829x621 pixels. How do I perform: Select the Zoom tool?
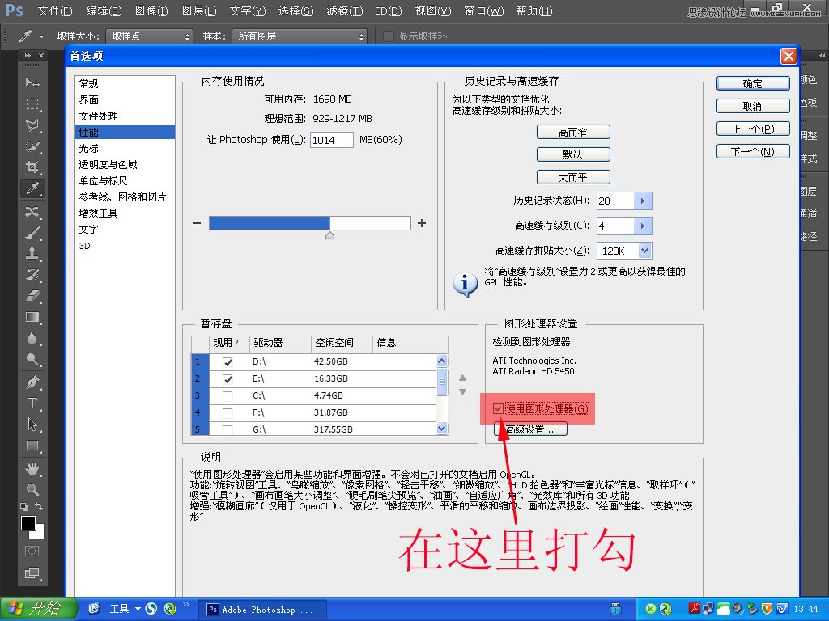point(32,489)
